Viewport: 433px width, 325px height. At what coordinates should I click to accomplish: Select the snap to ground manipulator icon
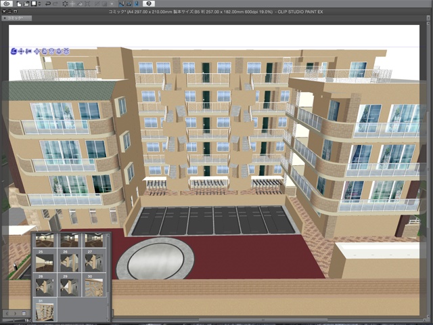coord(66,51)
